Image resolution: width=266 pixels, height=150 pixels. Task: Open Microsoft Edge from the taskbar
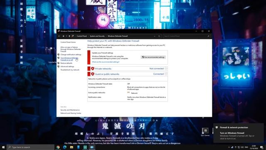pos(65,147)
